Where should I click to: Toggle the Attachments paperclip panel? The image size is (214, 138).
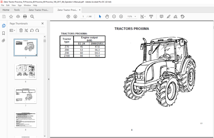pos(4,40)
